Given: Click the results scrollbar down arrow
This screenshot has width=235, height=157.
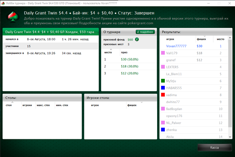Looking at the screenshot, I should pos(230,137).
